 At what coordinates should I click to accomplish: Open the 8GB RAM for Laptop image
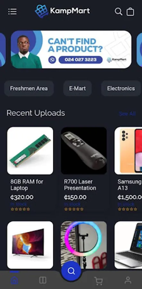[30, 151]
